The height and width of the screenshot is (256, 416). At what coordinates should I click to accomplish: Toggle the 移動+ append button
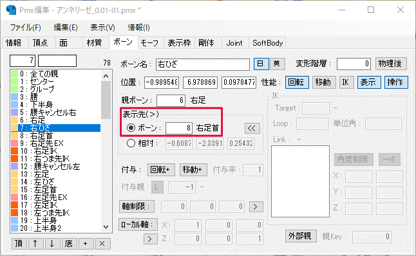pos(193,170)
